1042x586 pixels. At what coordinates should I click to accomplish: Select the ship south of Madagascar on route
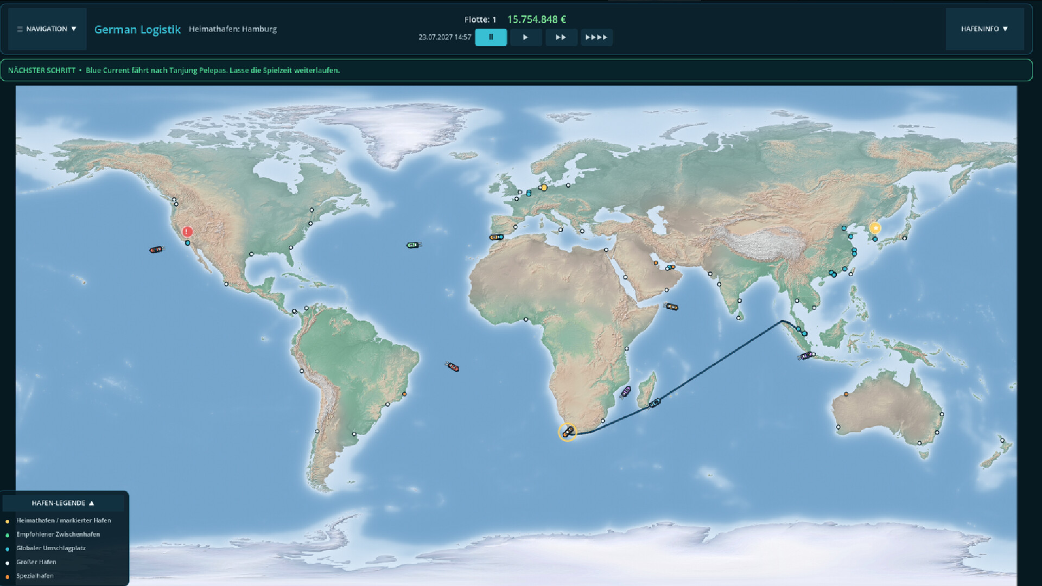click(655, 403)
